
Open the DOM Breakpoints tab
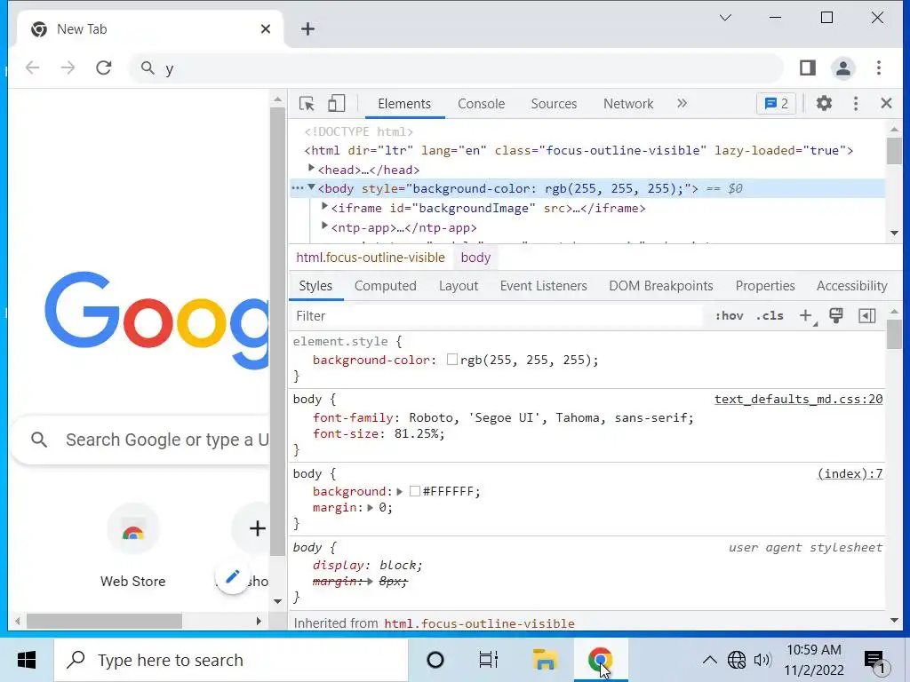click(660, 286)
